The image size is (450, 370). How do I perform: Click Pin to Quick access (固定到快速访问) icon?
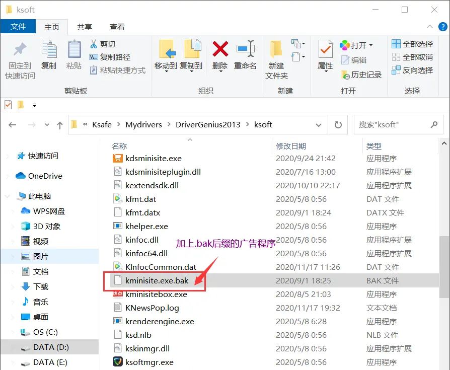coord(20,50)
